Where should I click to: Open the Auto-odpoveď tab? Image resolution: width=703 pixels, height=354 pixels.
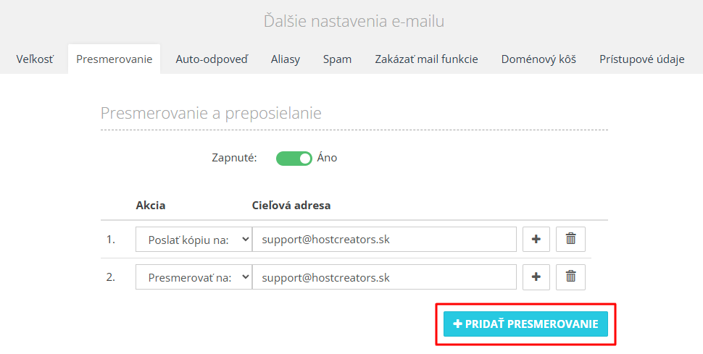212,59
